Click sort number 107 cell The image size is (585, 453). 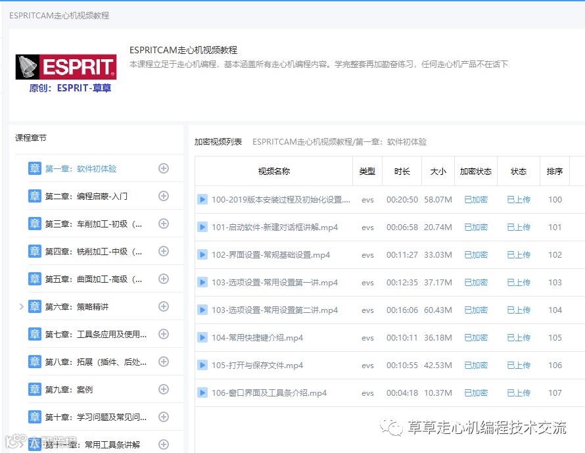(x=555, y=393)
